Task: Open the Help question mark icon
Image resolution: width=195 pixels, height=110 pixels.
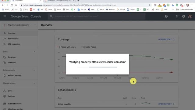Action: click(166, 16)
